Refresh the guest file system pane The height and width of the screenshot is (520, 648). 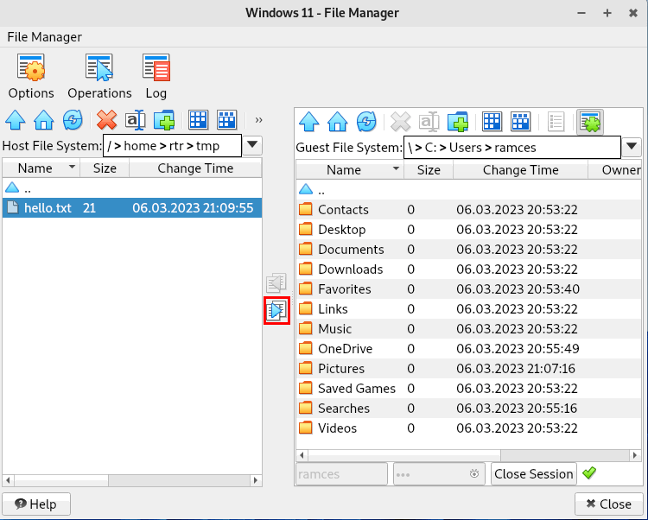tap(366, 122)
